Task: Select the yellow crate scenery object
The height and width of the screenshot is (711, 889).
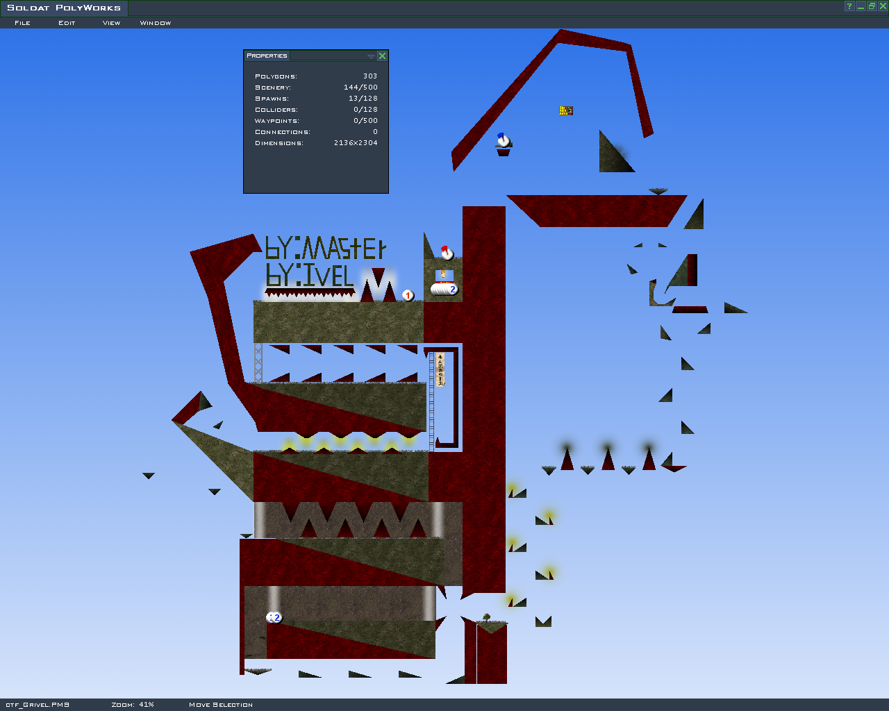Action: coord(566,110)
